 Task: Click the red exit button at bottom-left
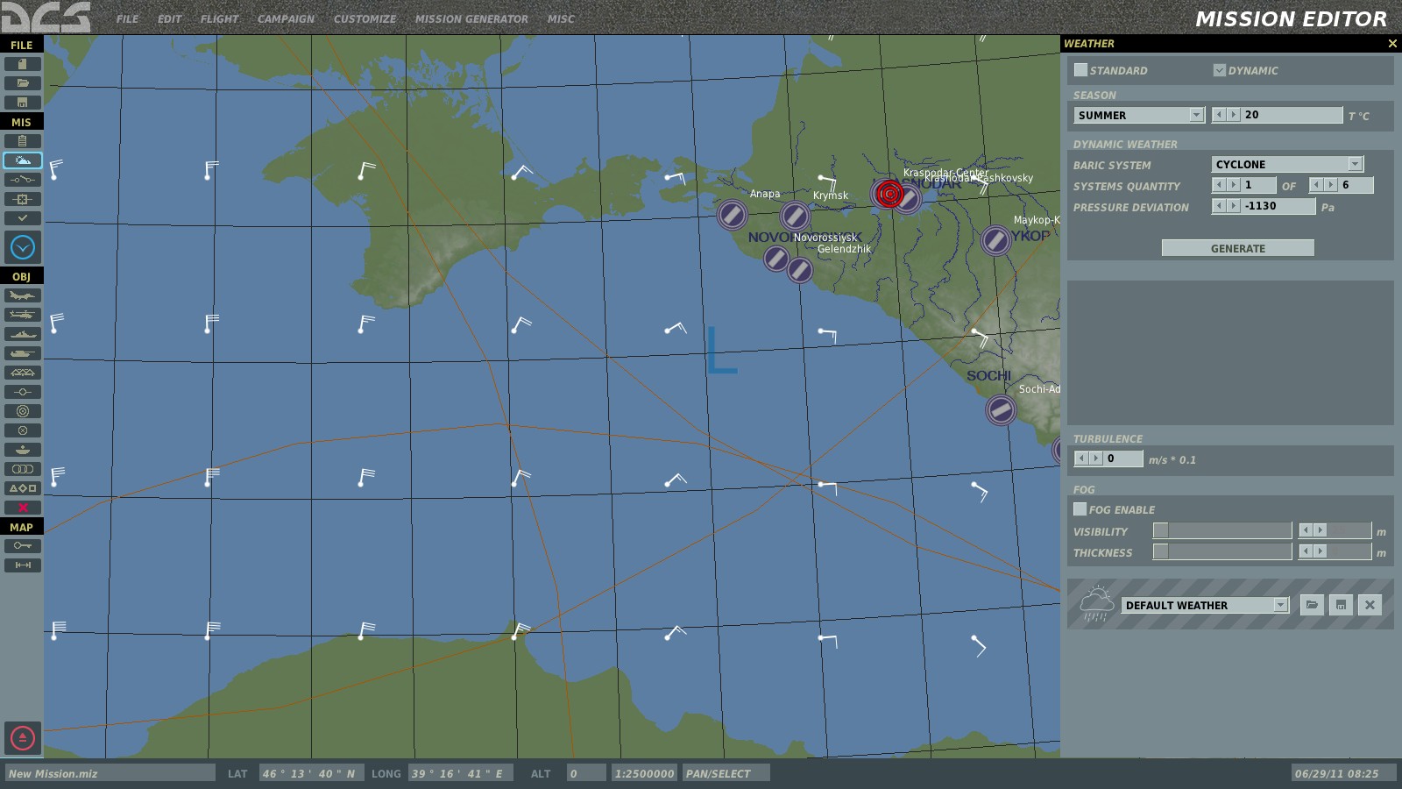tap(23, 738)
